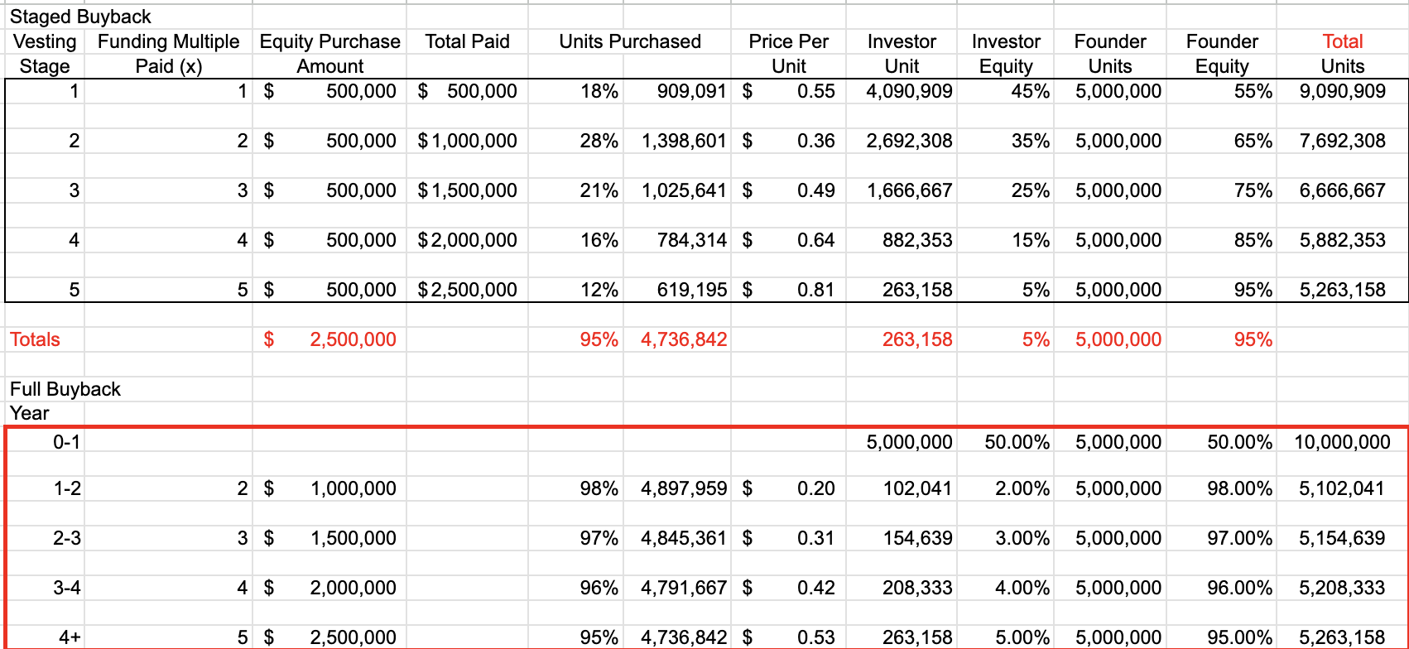Select the 0.81 price per unit cell

pyautogui.click(x=815, y=290)
